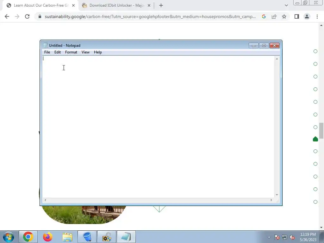Open the Edit menu in Notepad
Viewport: 324px width, 243px height.
pos(58,52)
